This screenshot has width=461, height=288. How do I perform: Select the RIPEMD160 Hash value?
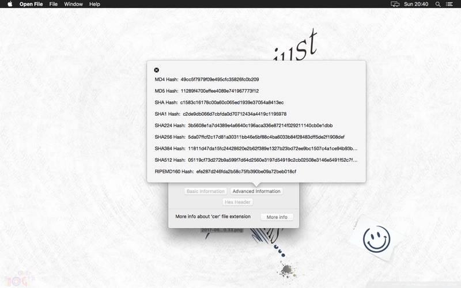click(246, 171)
